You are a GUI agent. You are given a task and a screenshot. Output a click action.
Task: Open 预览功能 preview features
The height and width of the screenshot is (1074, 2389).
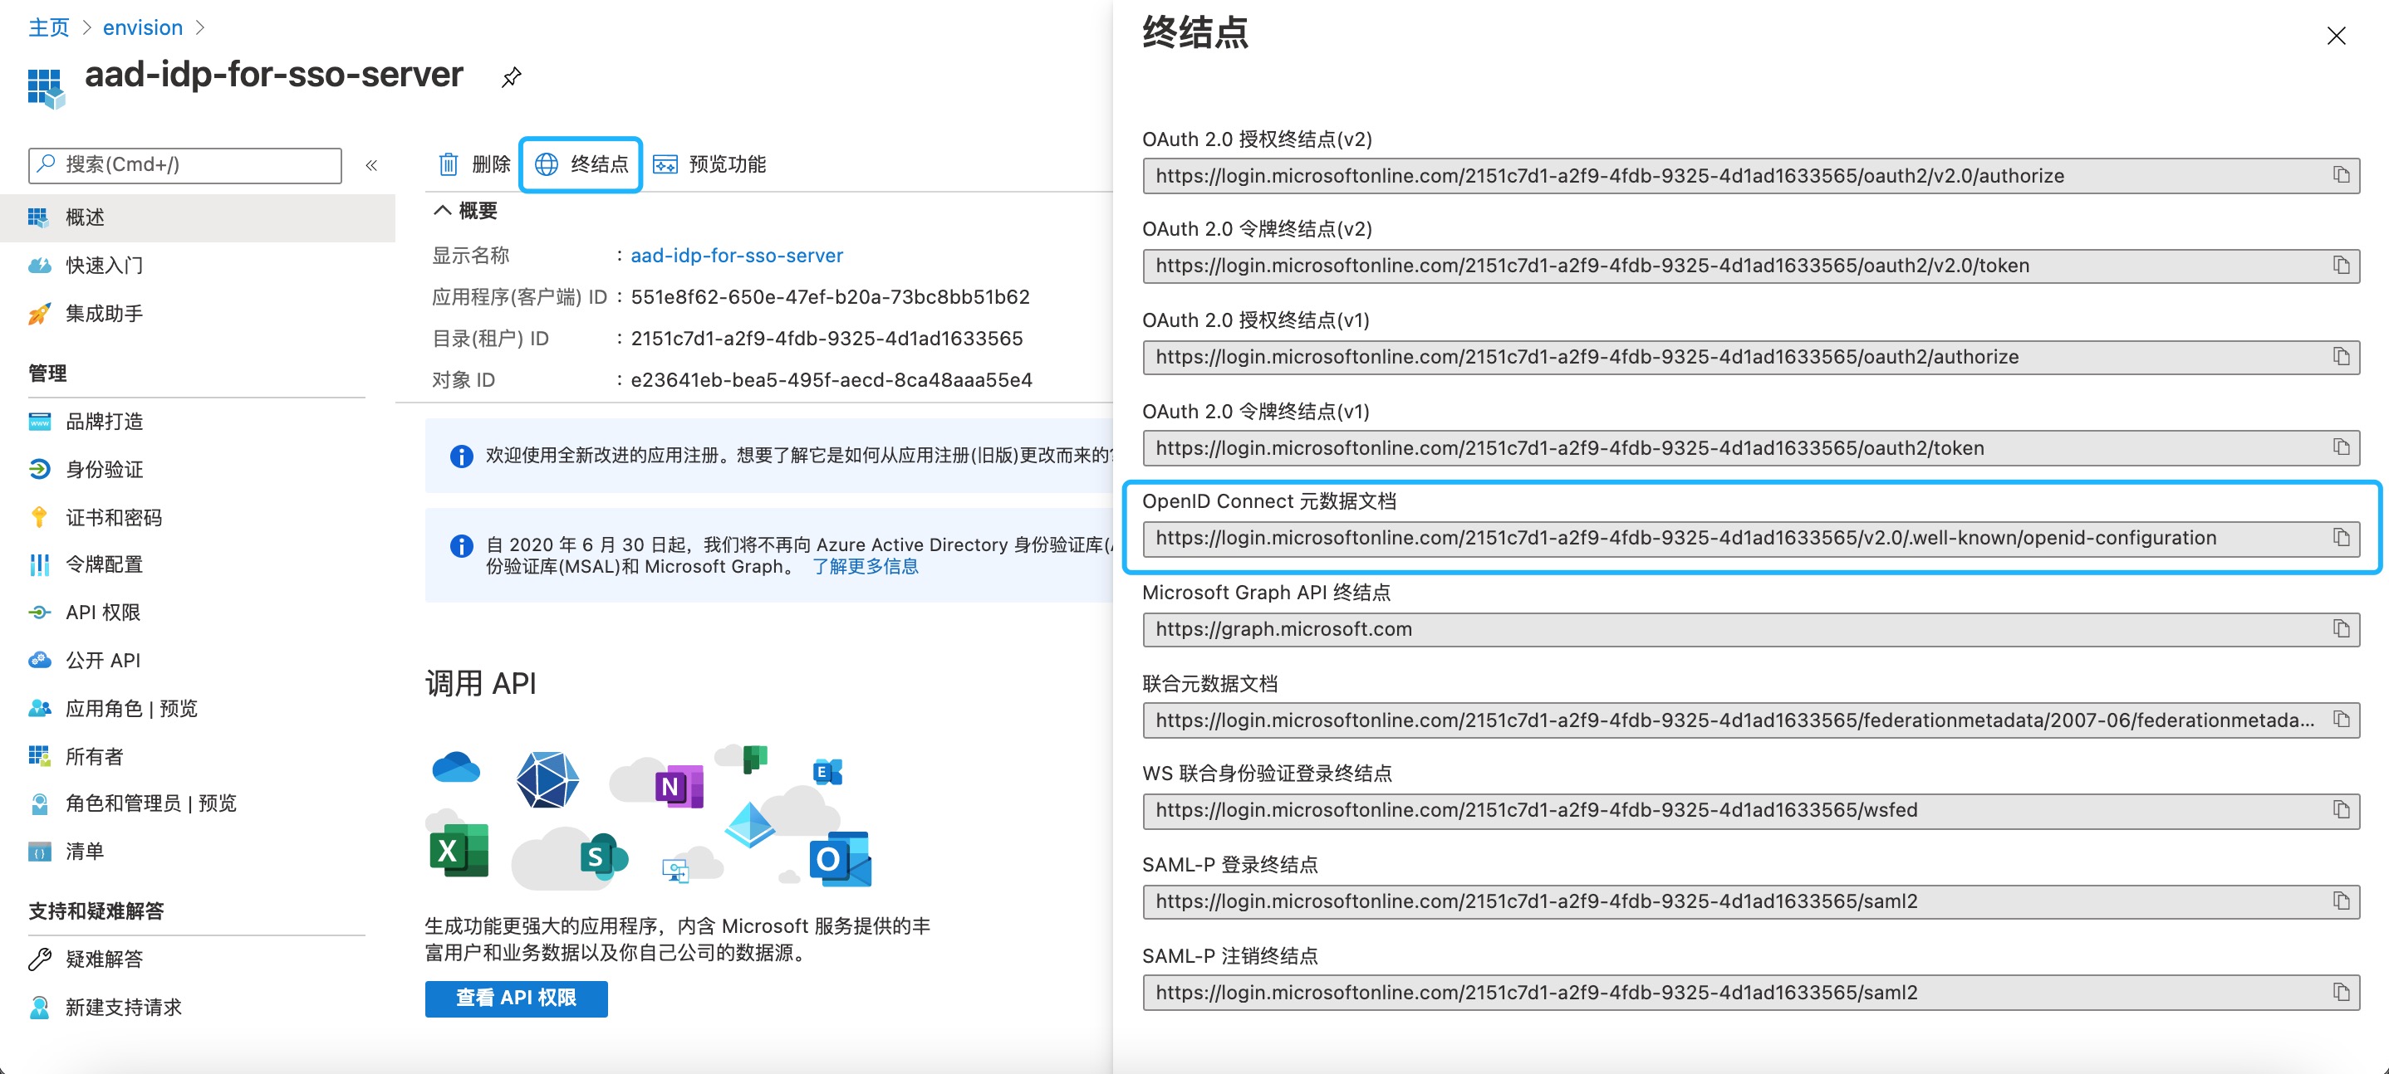coord(709,164)
